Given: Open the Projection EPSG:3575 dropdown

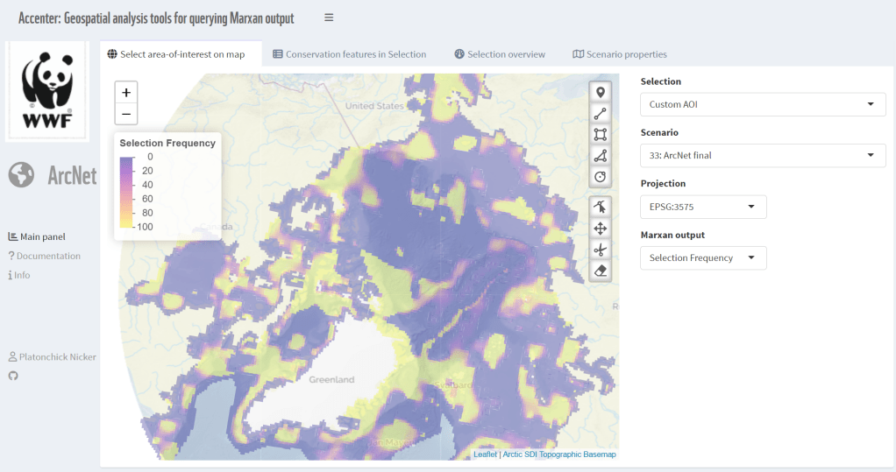Looking at the screenshot, I should pyautogui.click(x=702, y=207).
